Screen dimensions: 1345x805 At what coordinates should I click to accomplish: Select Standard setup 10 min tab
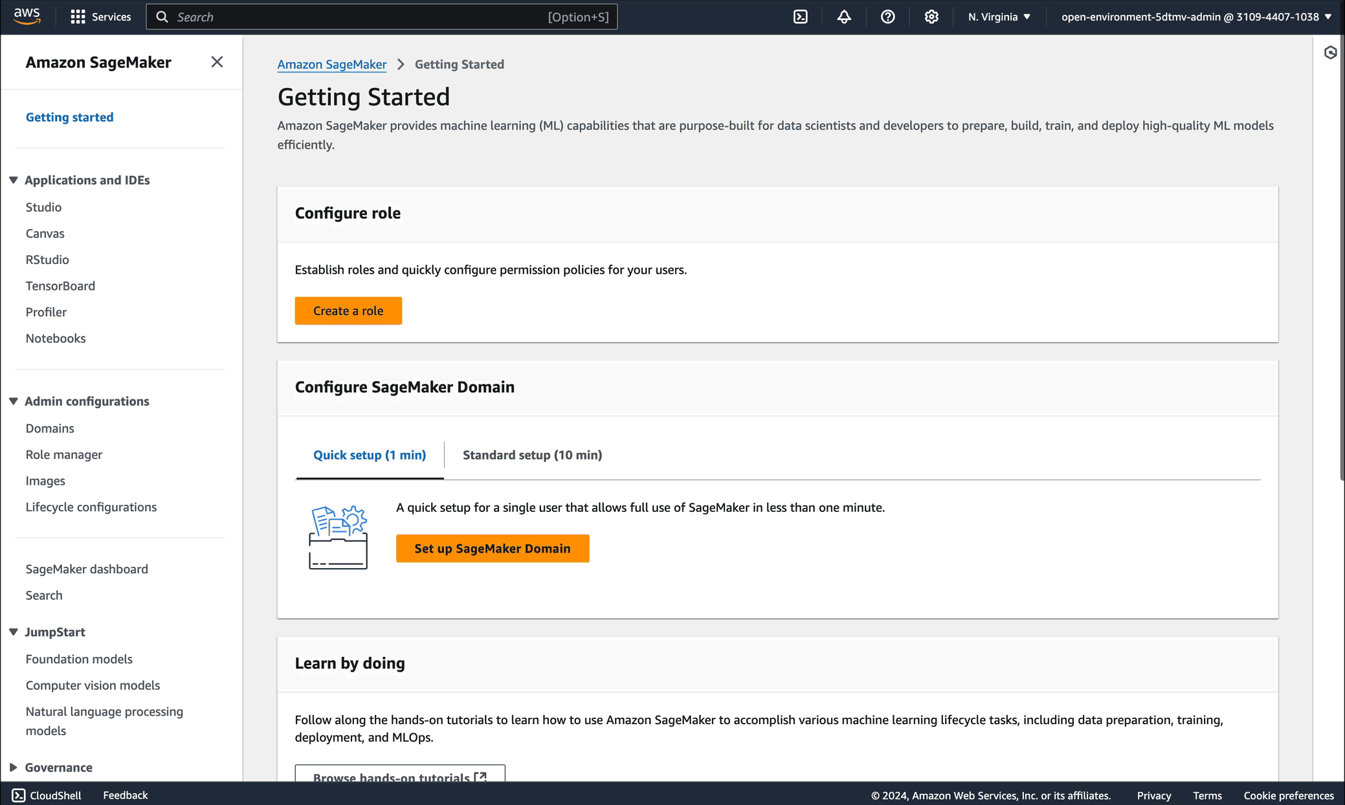532,454
